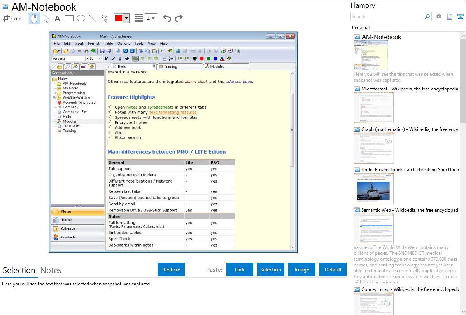The height and width of the screenshot is (315, 466).
Task: Open the Personal tab
Action: [x=361, y=27]
